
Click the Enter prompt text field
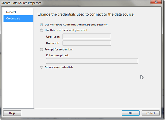coord(92,61)
